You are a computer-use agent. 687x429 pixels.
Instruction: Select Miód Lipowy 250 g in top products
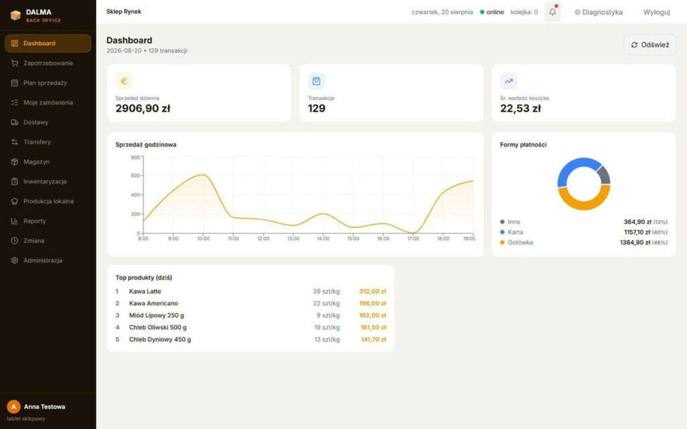251,315
